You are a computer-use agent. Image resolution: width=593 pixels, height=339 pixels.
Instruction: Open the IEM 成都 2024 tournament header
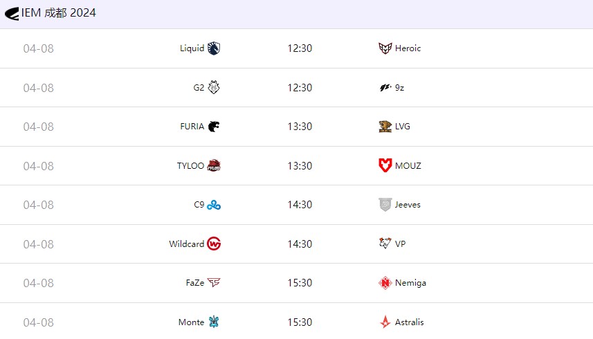59,13
